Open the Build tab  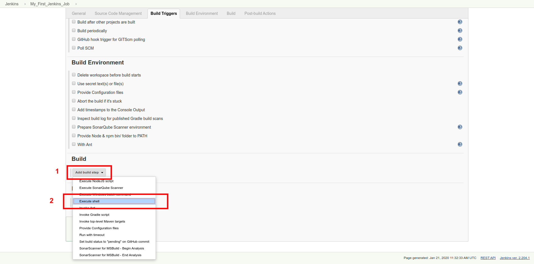[231, 13]
